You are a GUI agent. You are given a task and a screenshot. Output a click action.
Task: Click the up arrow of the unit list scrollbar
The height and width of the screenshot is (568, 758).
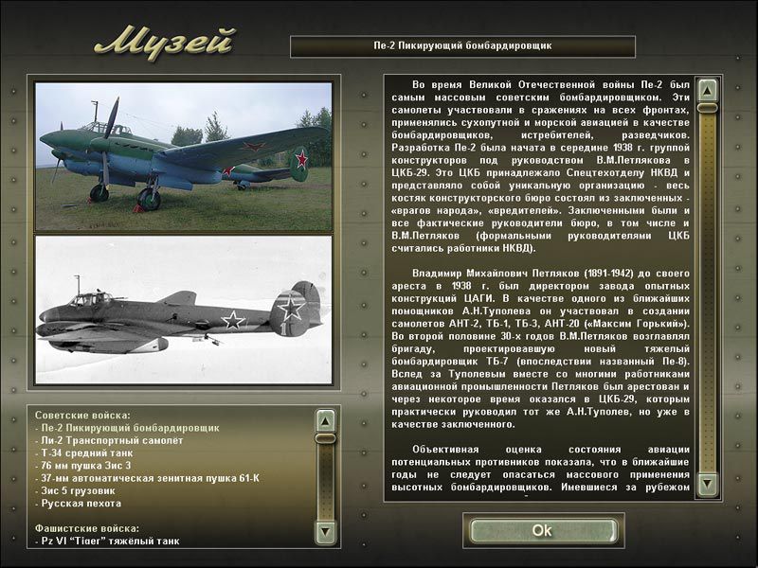point(325,421)
